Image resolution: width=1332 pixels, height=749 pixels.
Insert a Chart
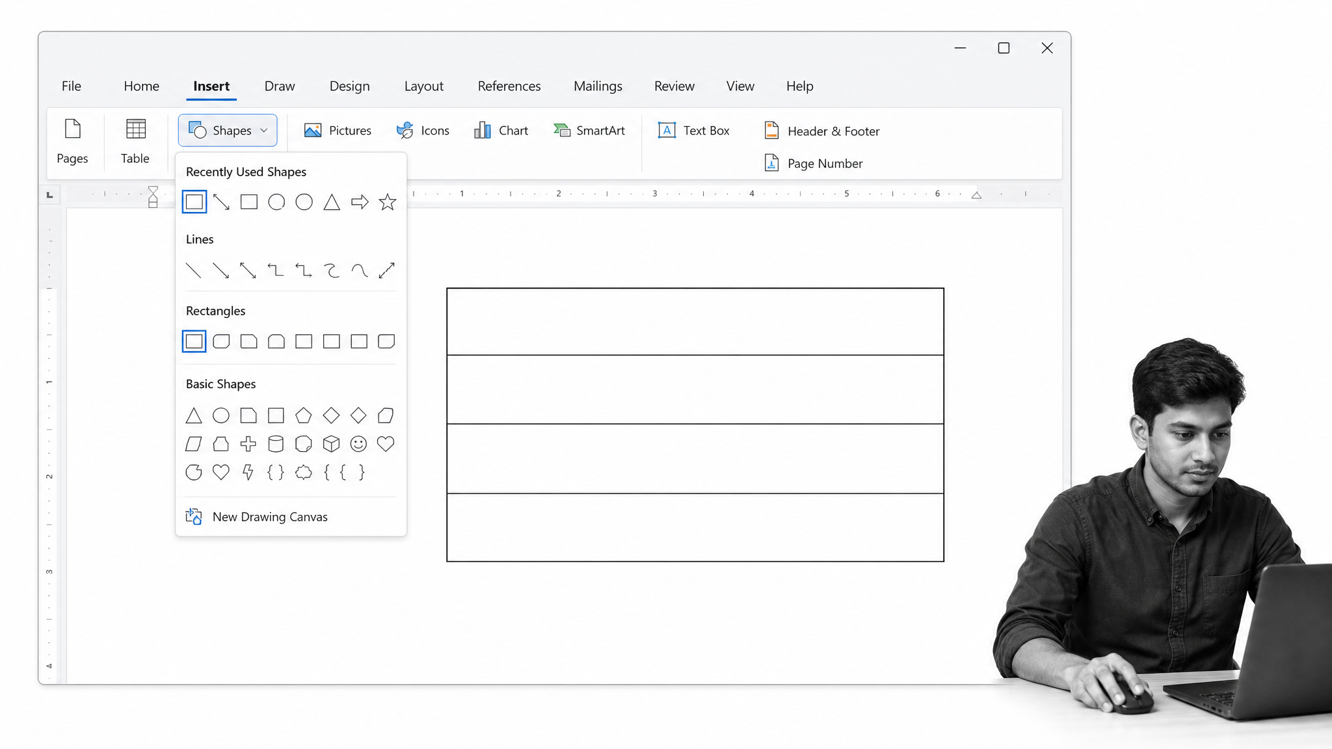tap(501, 131)
